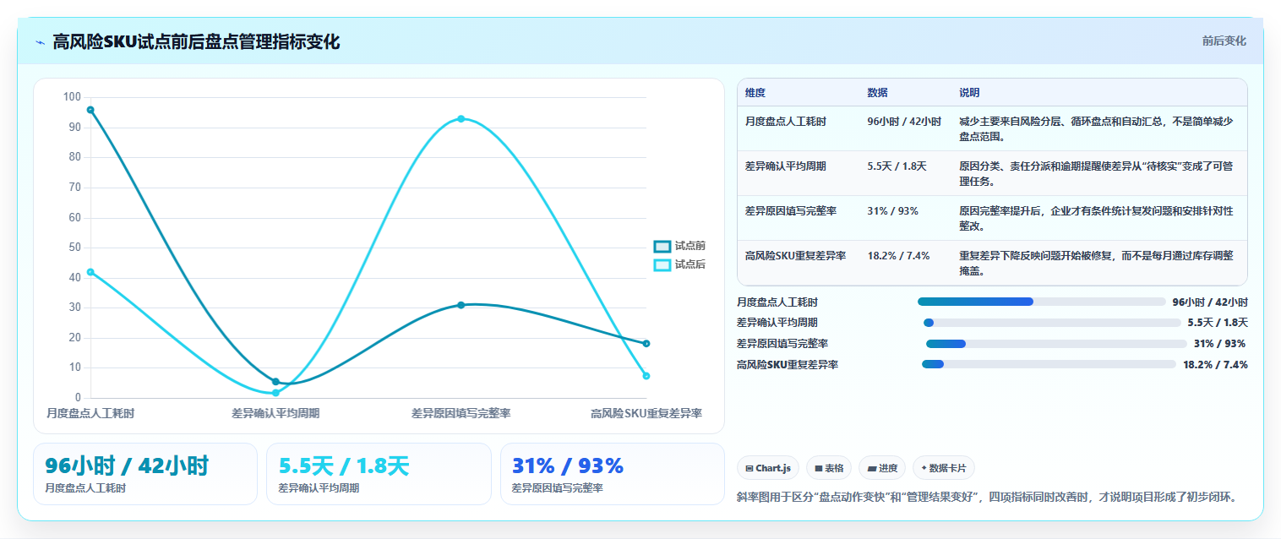
Task: Click the 5.5天 / 1.8天 table cell
Action: (897, 166)
